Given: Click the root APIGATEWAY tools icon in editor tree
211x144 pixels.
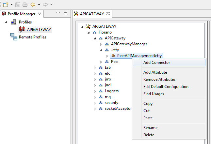Looking at the screenshot, I should coord(88,26).
